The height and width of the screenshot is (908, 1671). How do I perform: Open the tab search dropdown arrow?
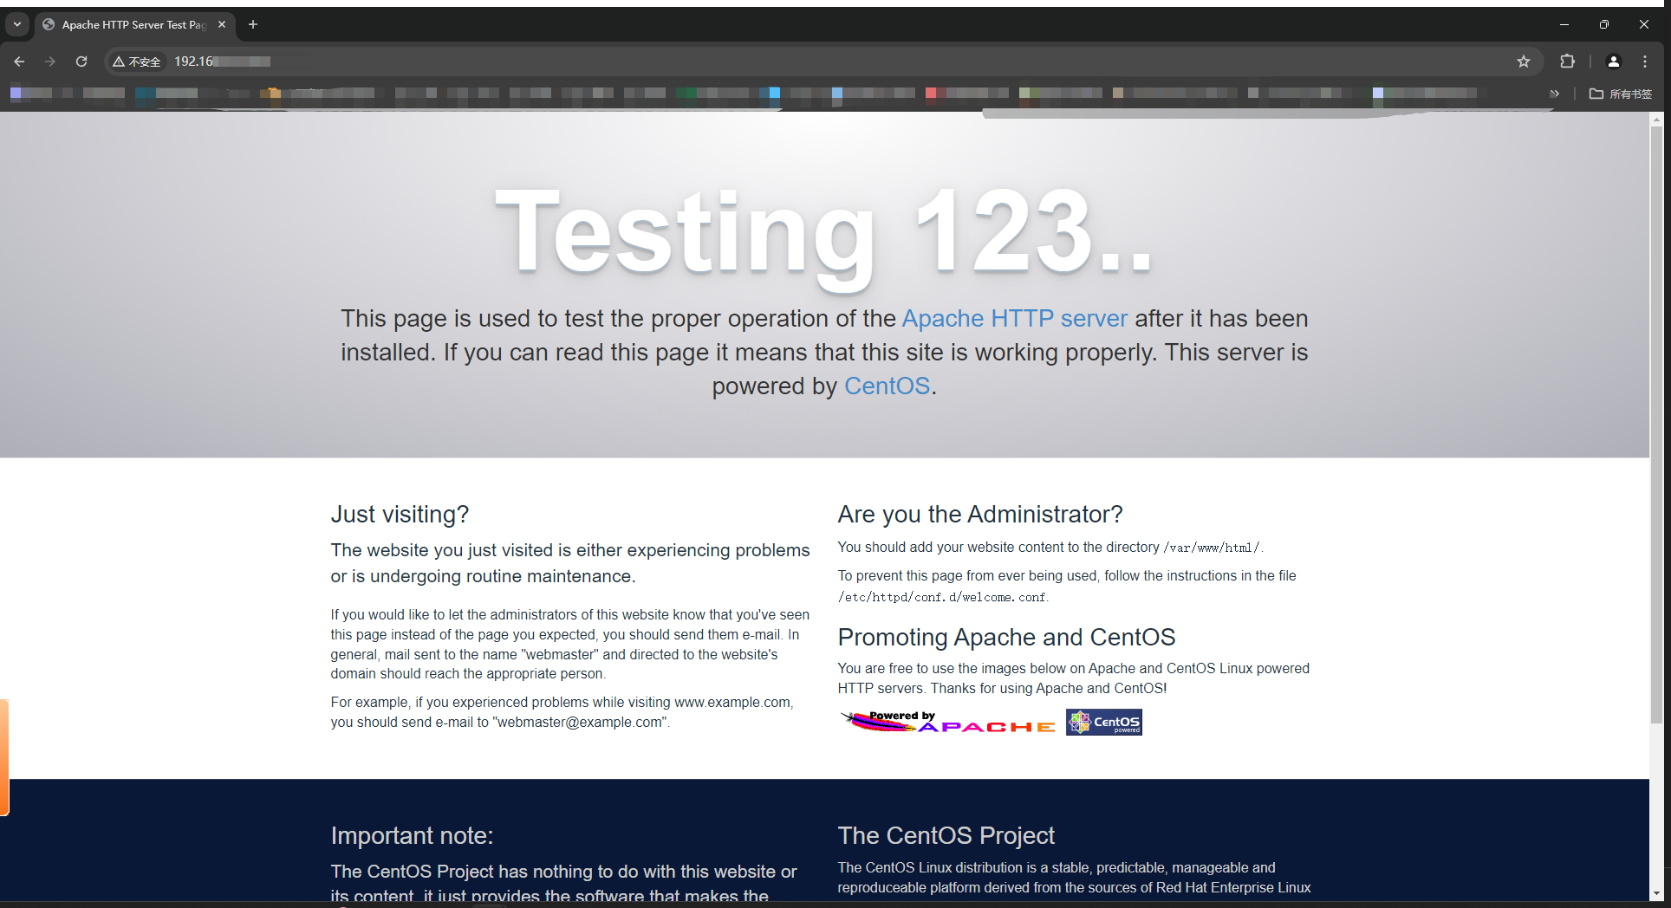pos(17,24)
